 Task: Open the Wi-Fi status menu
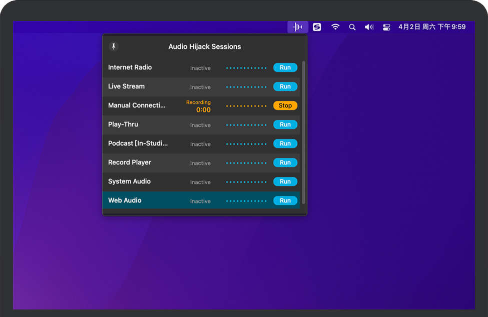pos(335,27)
